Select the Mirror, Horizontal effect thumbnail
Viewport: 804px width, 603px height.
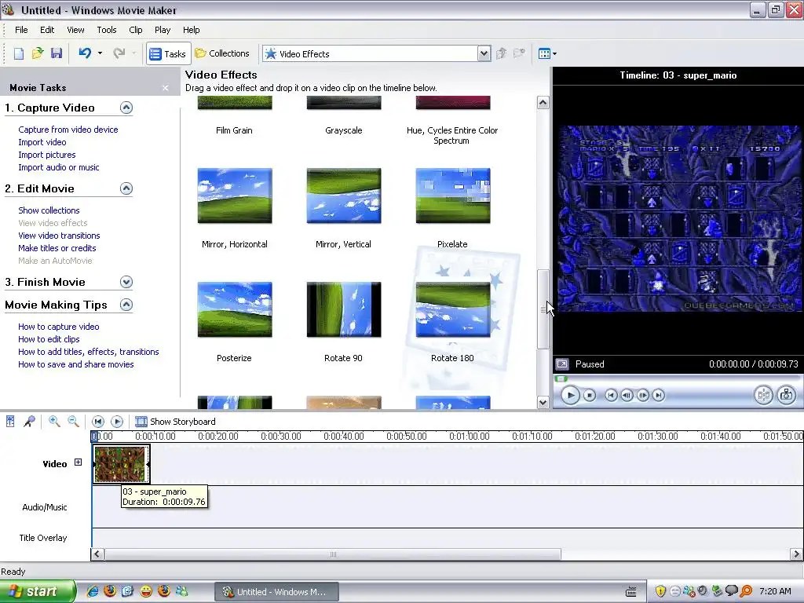(235, 196)
